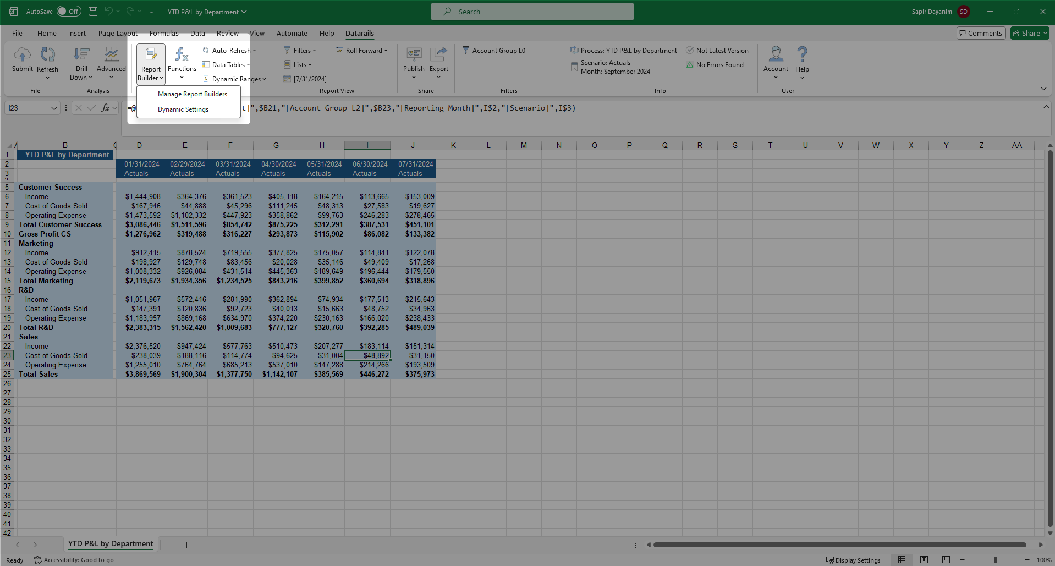
Task: Click the Submit icon in Datarails ribbon
Action: pyautogui.click(x=22, y=54)
